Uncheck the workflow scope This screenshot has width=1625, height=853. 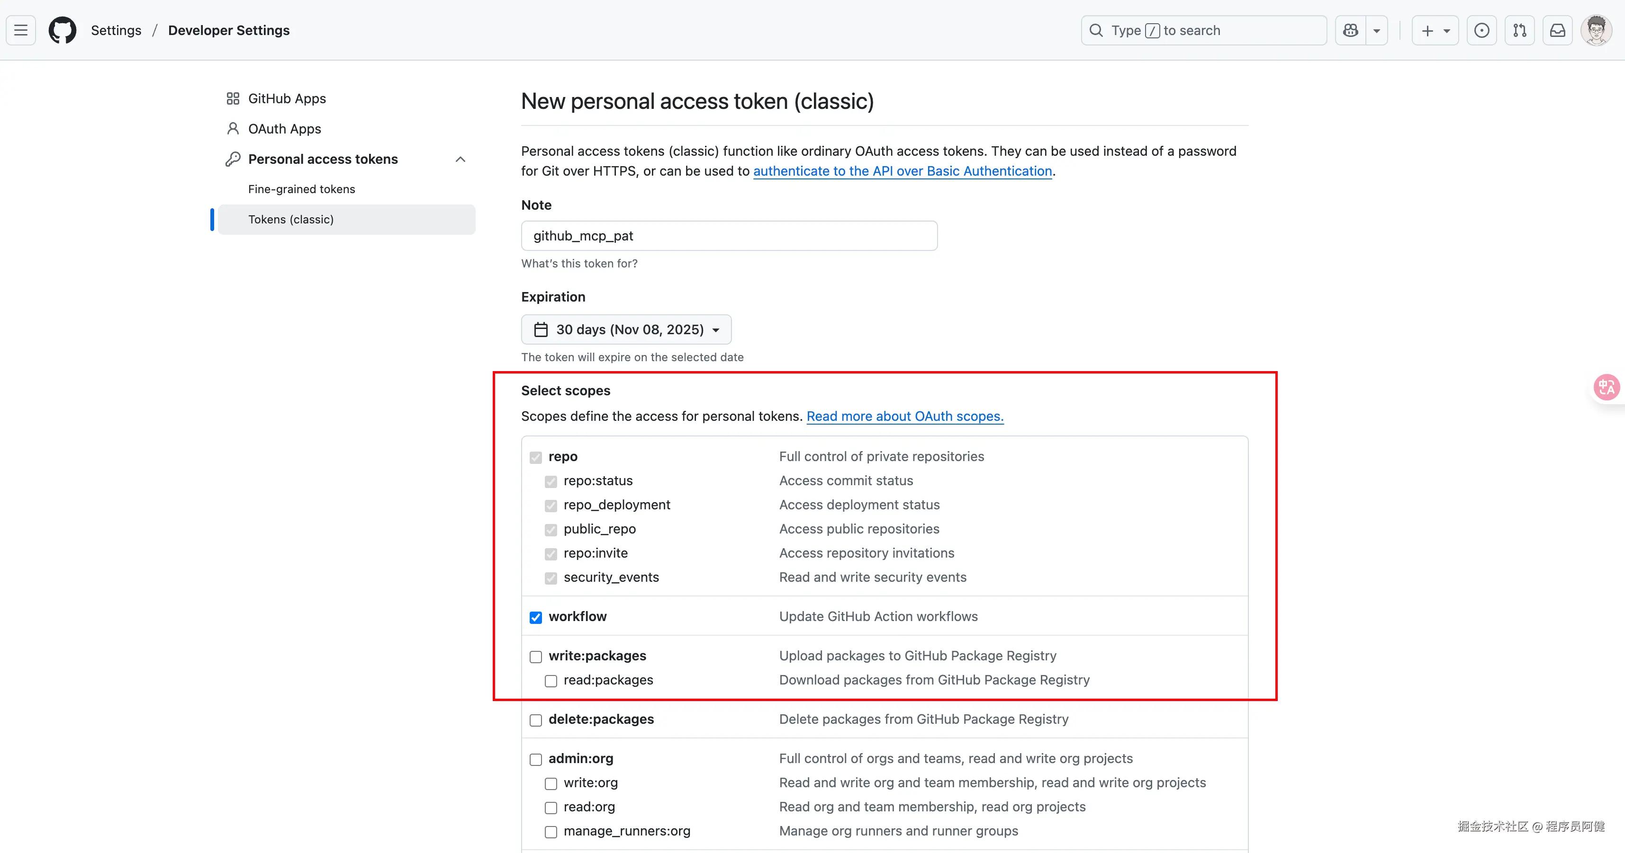pyautogui.click(x=535, y=617)
